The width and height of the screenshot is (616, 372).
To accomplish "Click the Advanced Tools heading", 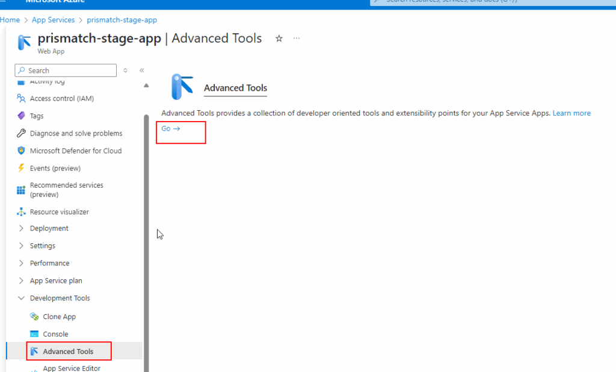I will 235,88.
